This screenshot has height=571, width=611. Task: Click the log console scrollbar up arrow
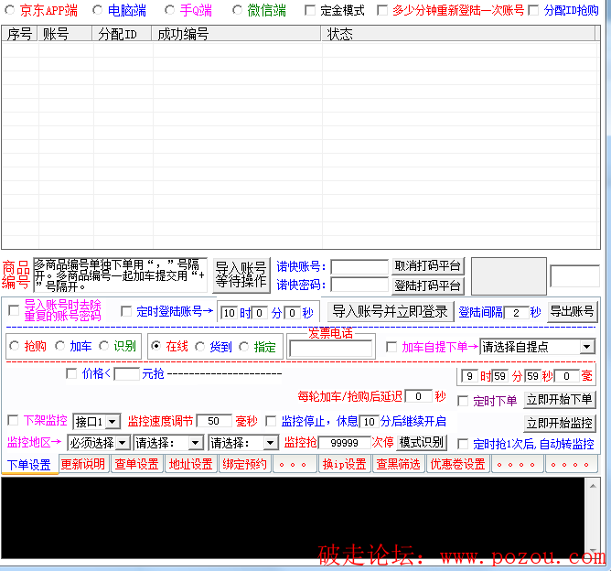click(x=593, y=486)
